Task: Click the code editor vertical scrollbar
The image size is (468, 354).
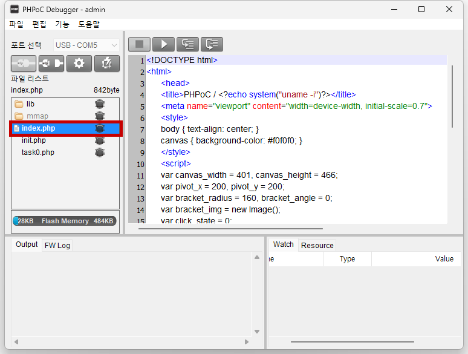Action: 452,96
